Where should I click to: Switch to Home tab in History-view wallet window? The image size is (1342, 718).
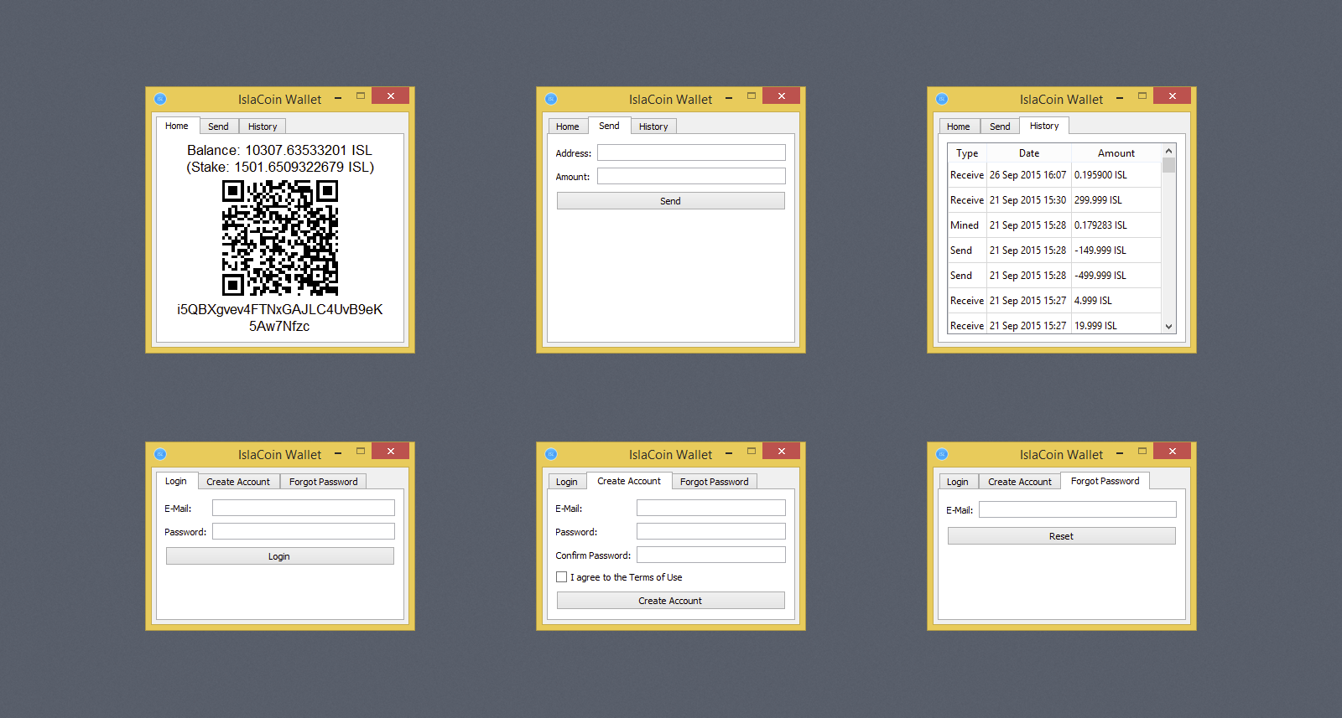coord(959,127)
